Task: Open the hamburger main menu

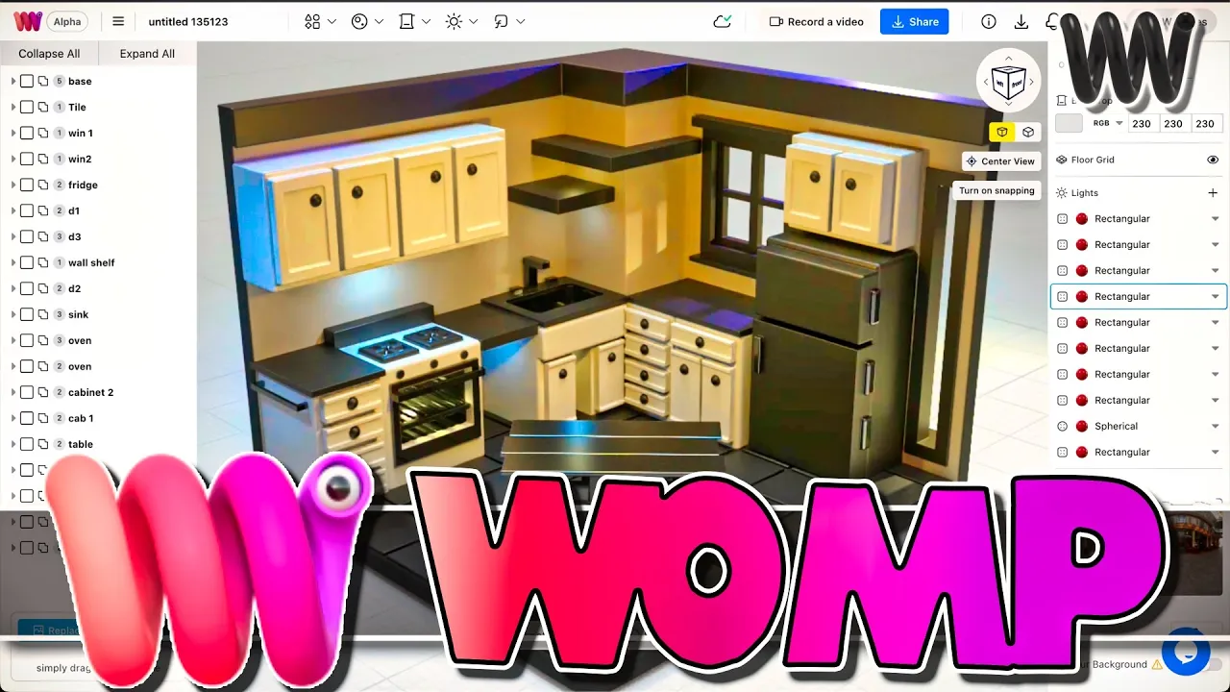Action: click(x=118, y=21)
